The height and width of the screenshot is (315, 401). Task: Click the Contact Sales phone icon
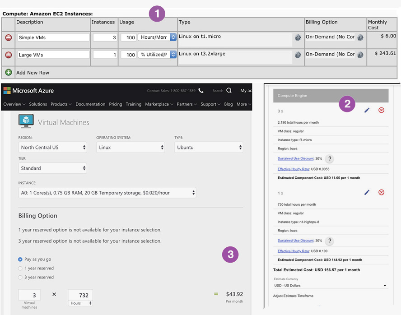pos(201,91)
